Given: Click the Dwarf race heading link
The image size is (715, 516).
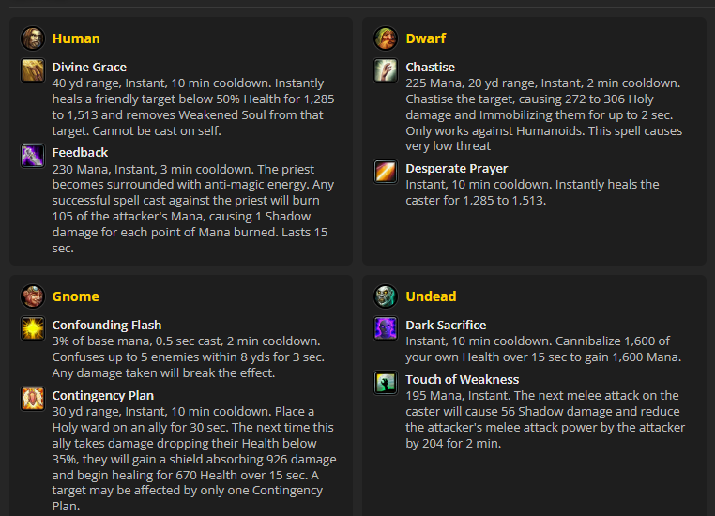Looking at the screenshot, I should click(x=426, y=38).
